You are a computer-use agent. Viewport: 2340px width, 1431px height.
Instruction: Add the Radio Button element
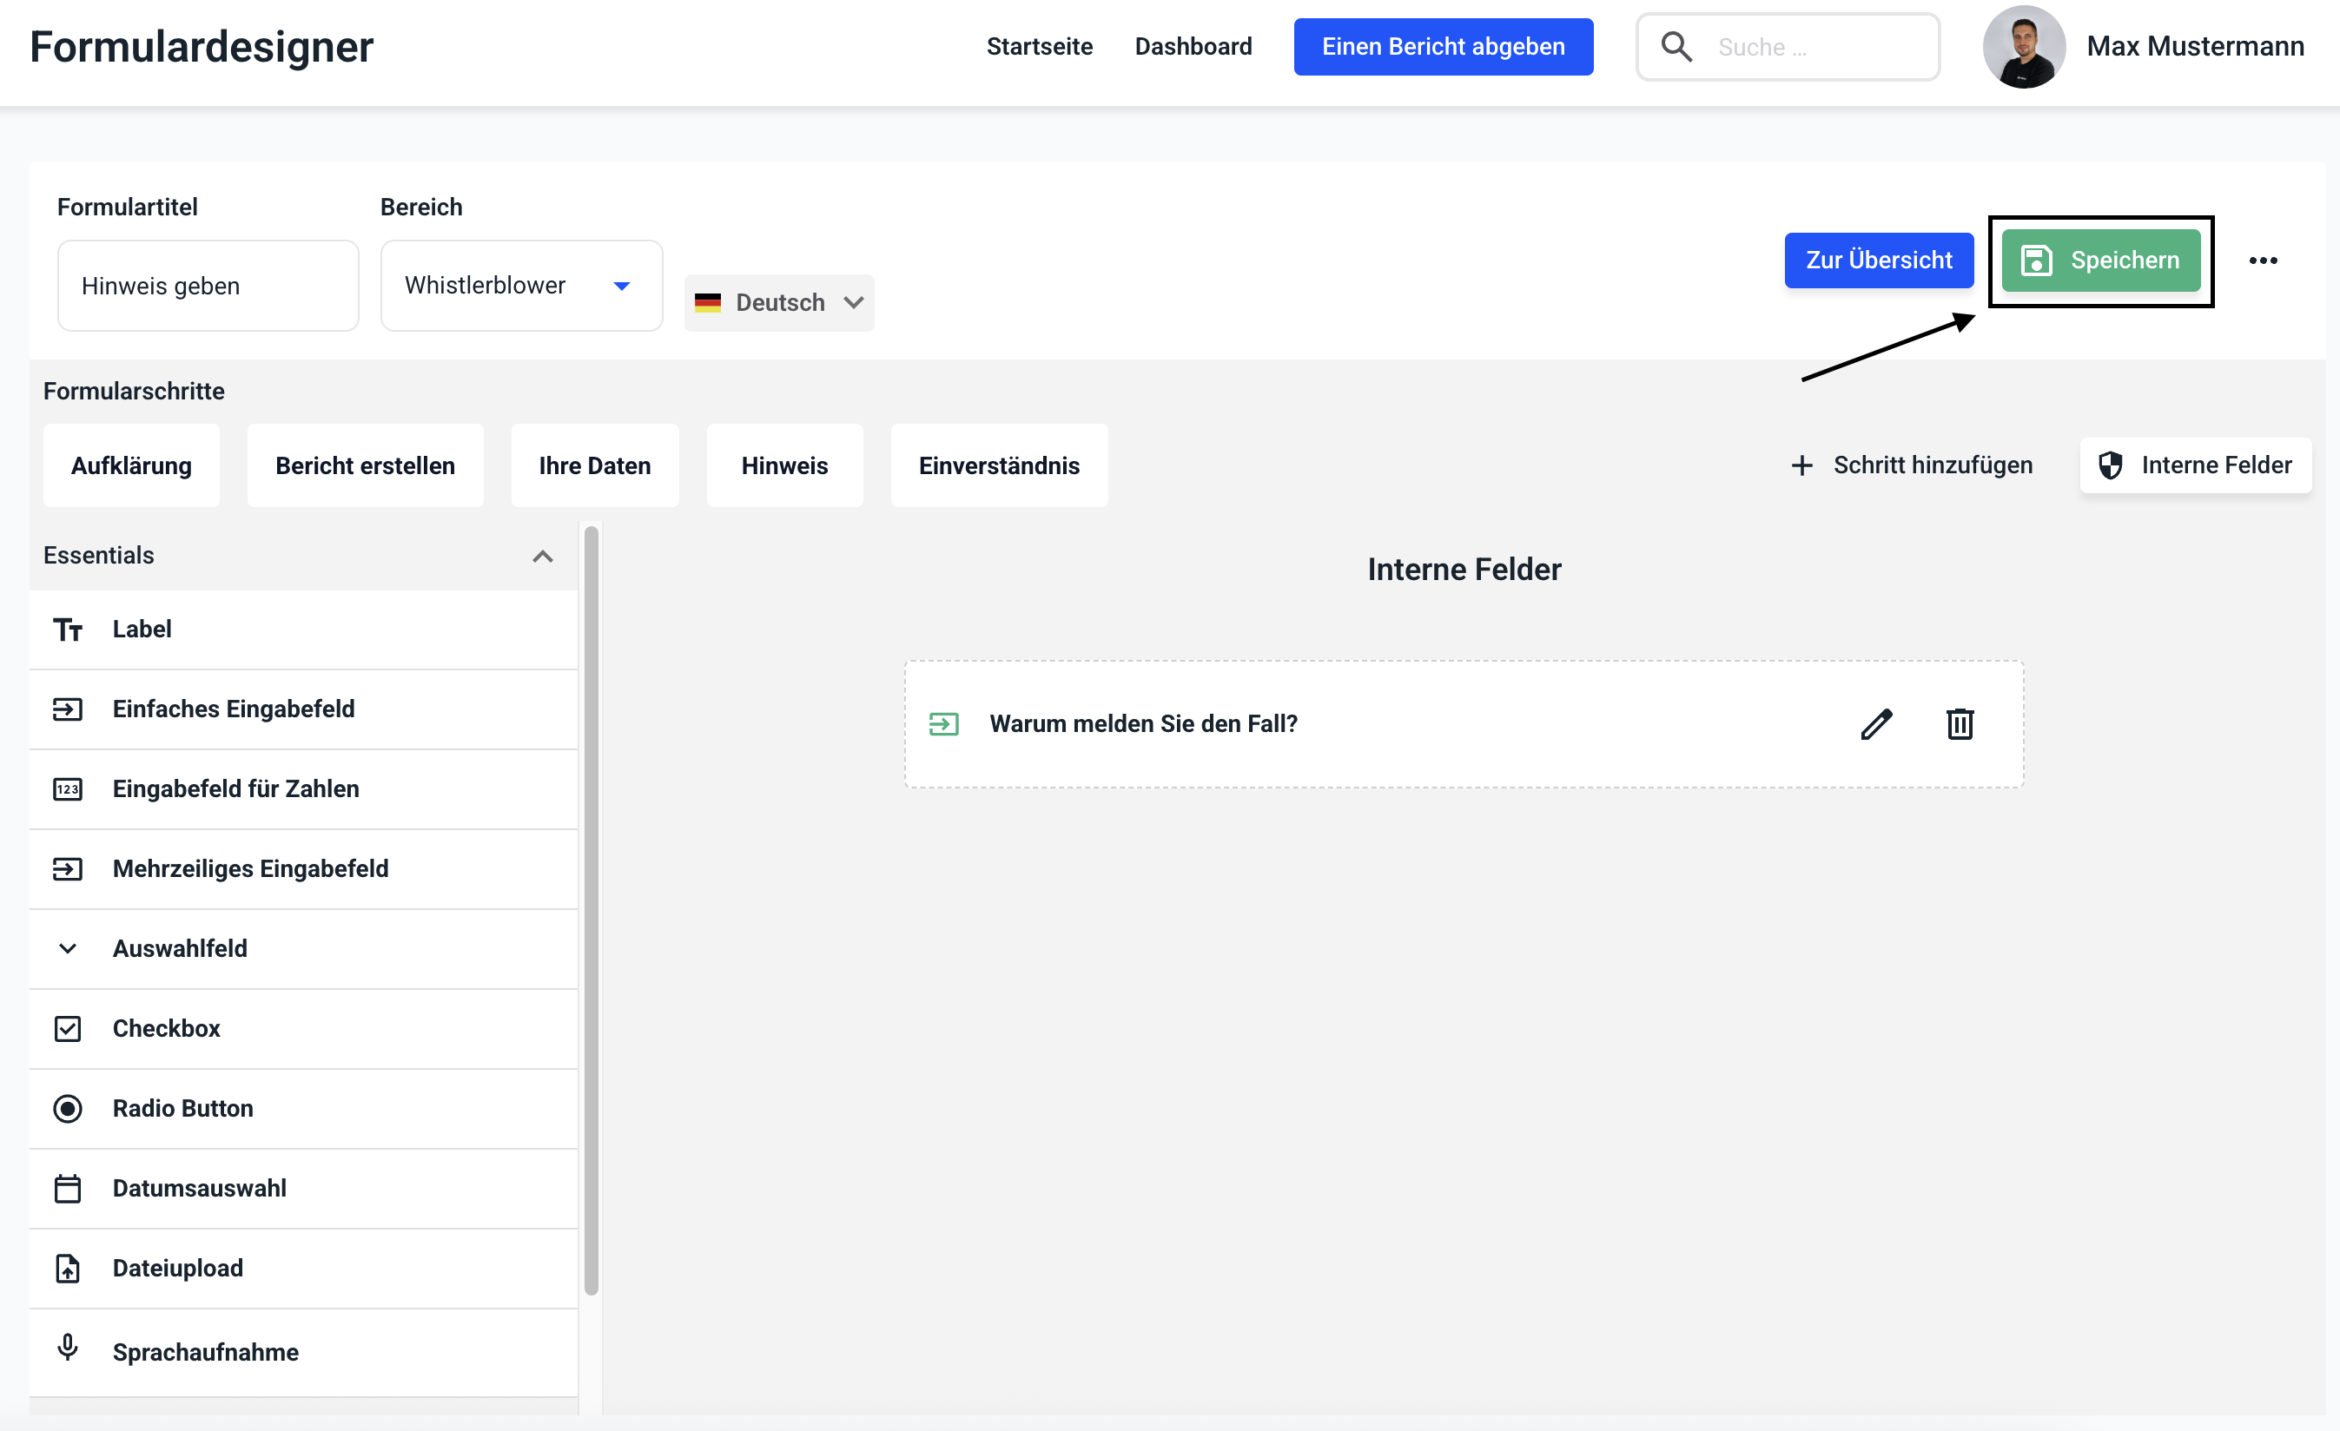tap(182, 1108)
